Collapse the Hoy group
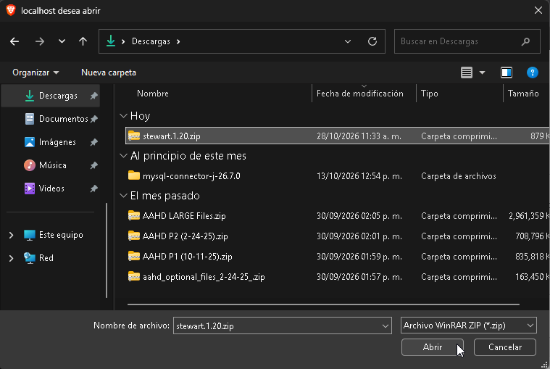The height and width of the screenshot is (369, 550). click(x=123, y=116)
